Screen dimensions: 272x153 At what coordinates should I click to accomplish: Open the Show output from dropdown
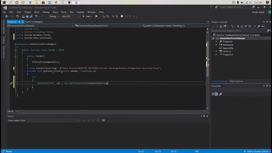click(x=53, y=120)
